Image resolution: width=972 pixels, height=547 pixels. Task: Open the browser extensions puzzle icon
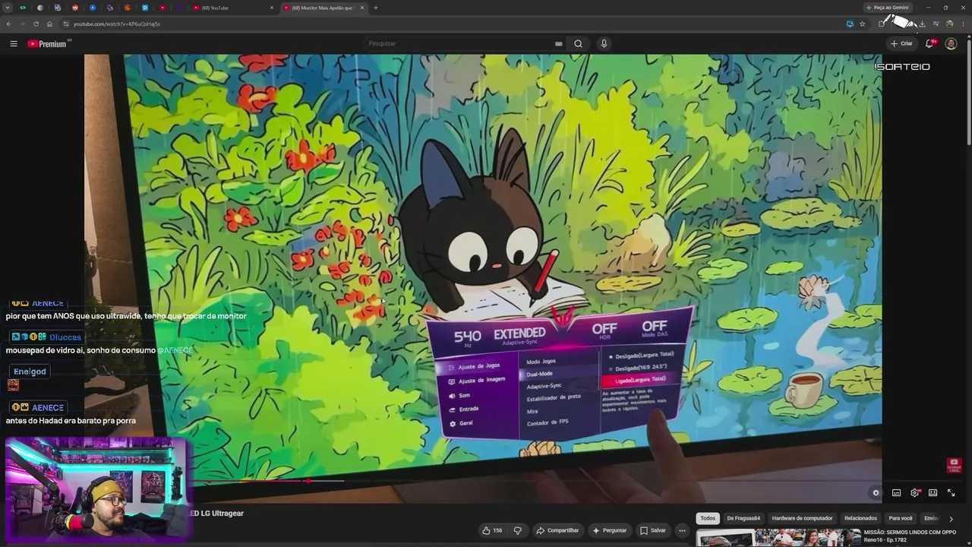881,24
